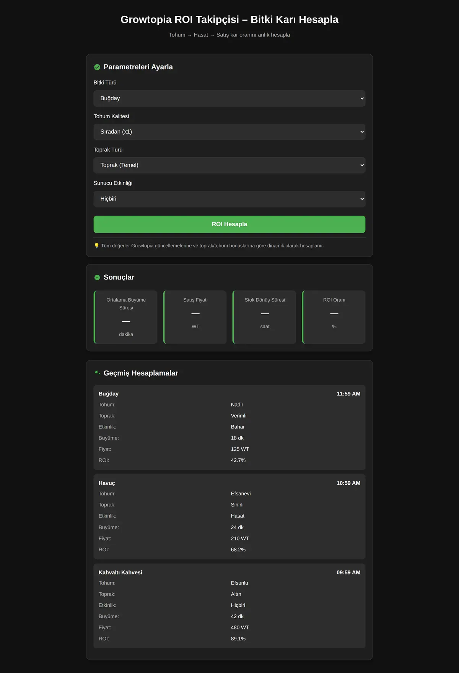Click the 09:59 AM timestamp
This screenshot has height=673, width=459.
coord(348,572)
